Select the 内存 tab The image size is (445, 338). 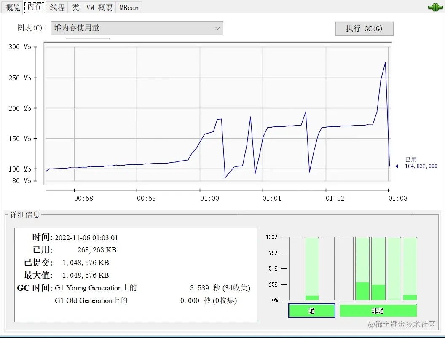coord(34,7)
